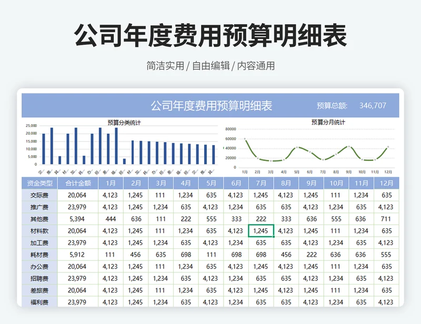Viewport: 421px width, 324px height.
Task: Click 5,394 total in 其他费 row
Action: click(77, 219)
